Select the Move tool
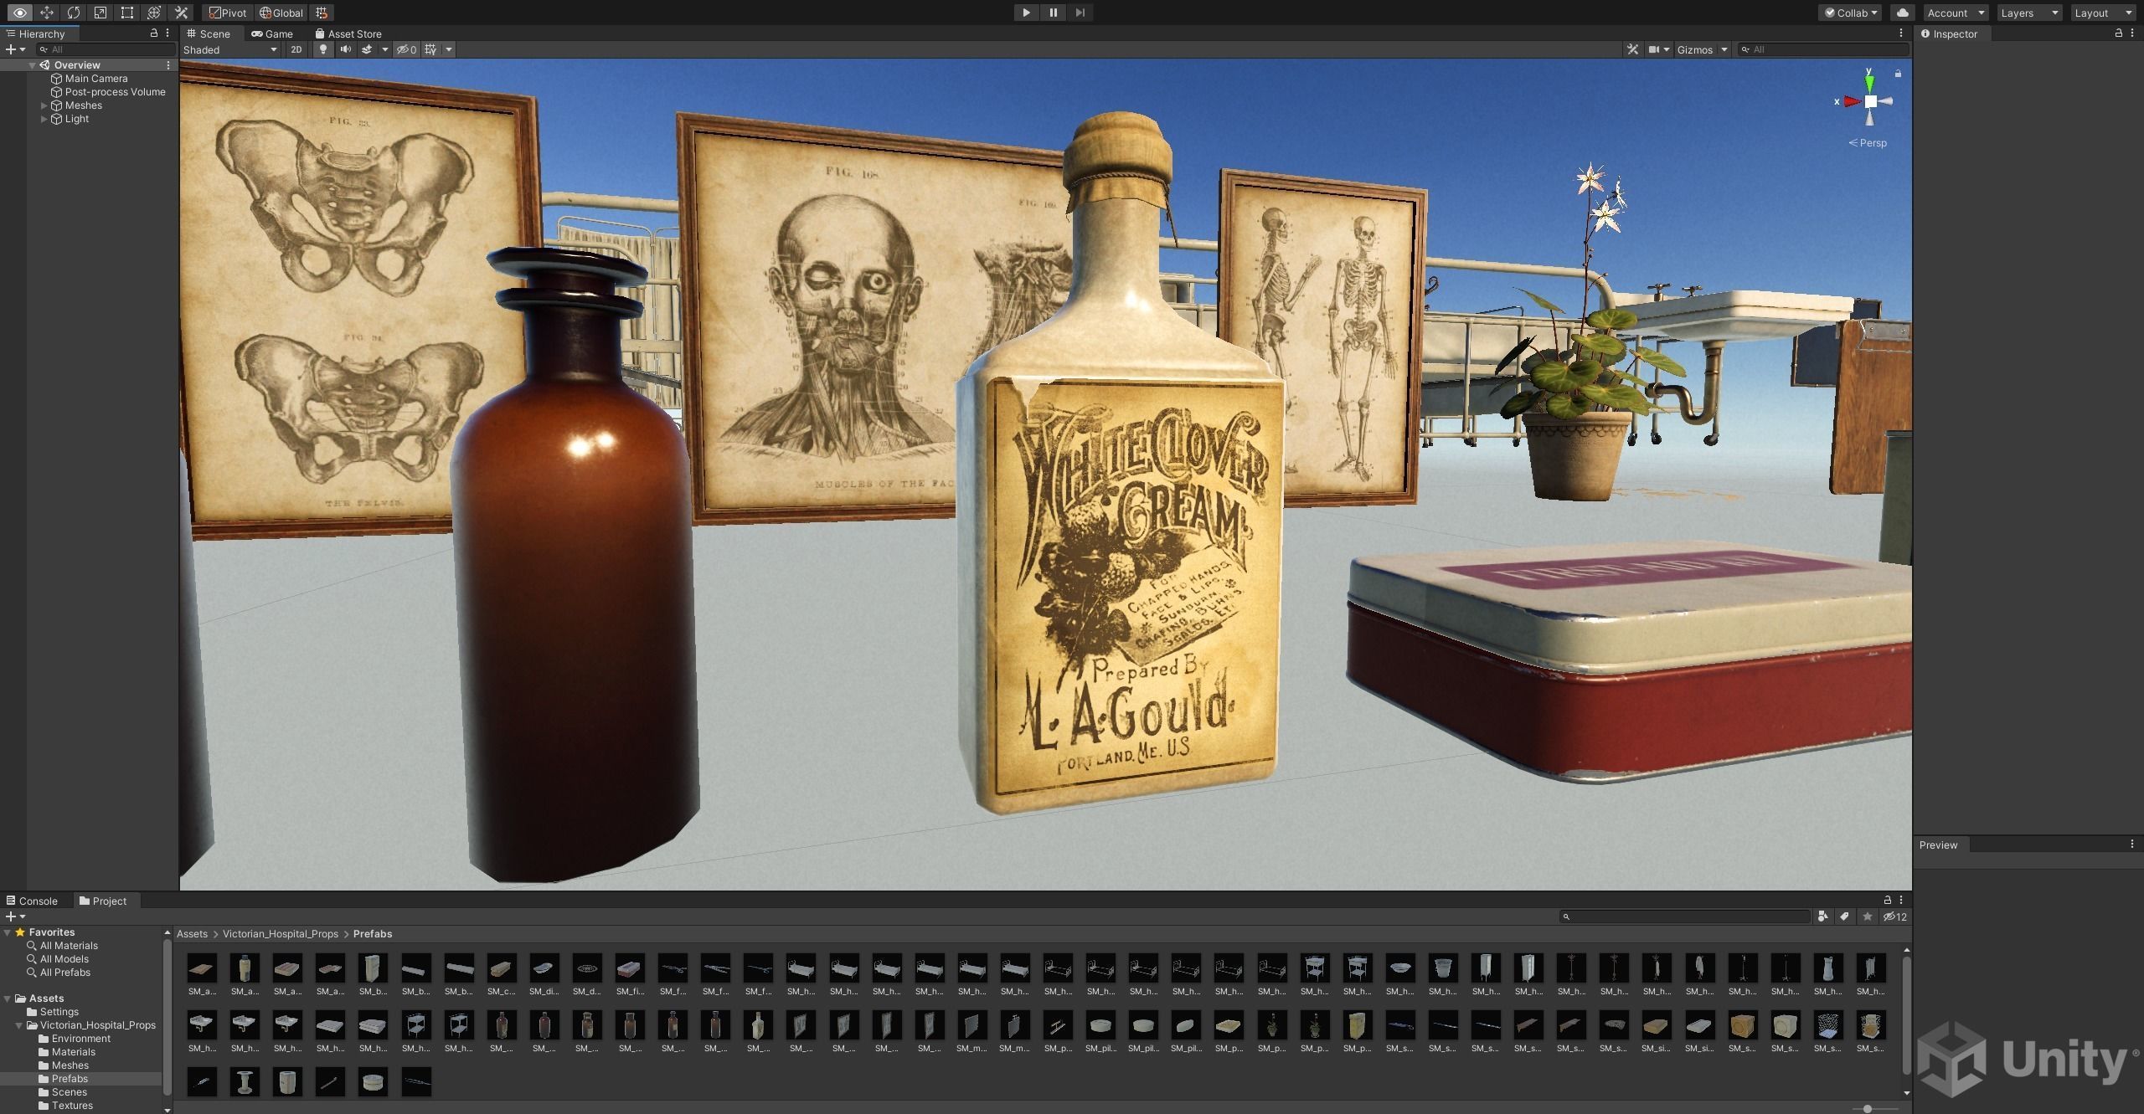Viewport: 2144px width, 1114px height. 46,13
